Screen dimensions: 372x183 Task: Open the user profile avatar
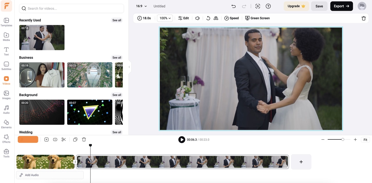click(x=362, y=6)
